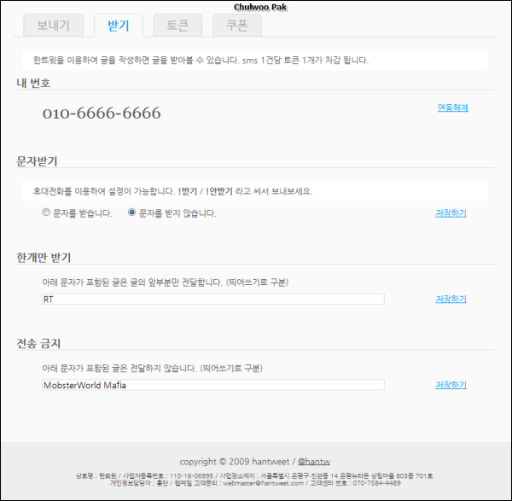Screen dimensions: 512x501
Task: Select the 받기 tab
Action: click(119, 26)
